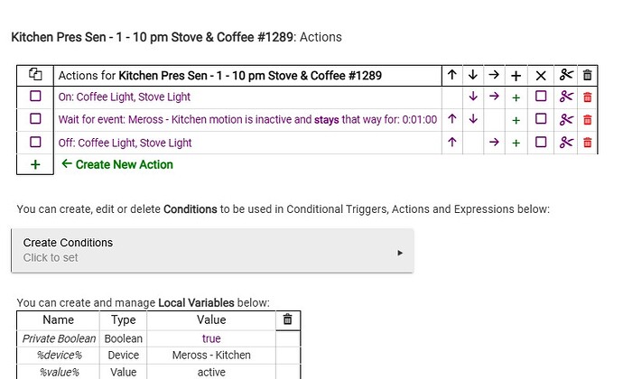The width and height of the screenshot is (623, 379).
Task: Insert action before 'Wait for event' row
Action: point(516,119)
